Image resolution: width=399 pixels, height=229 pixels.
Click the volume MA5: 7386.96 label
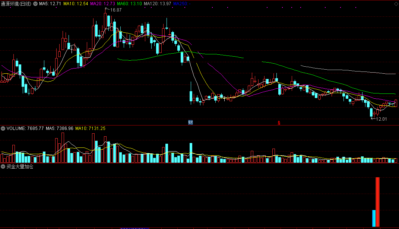coord(60,128)
